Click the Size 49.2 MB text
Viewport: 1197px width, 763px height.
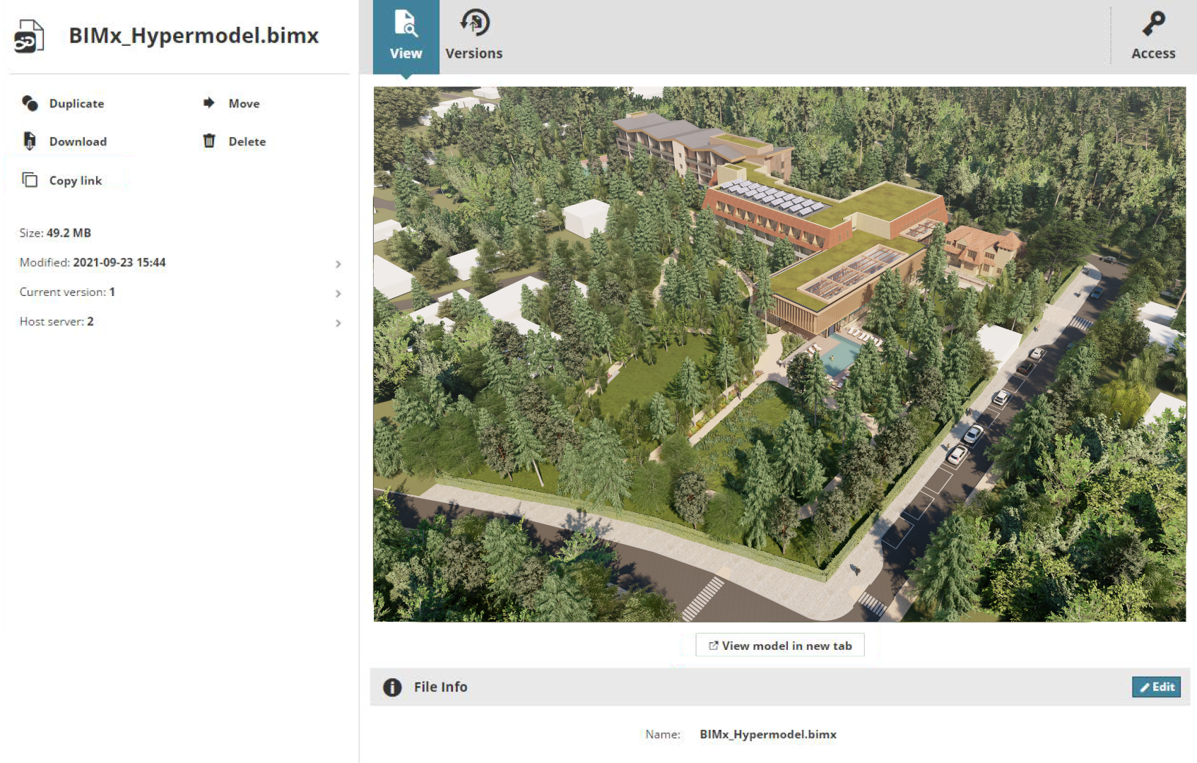[x=55, y=233]
